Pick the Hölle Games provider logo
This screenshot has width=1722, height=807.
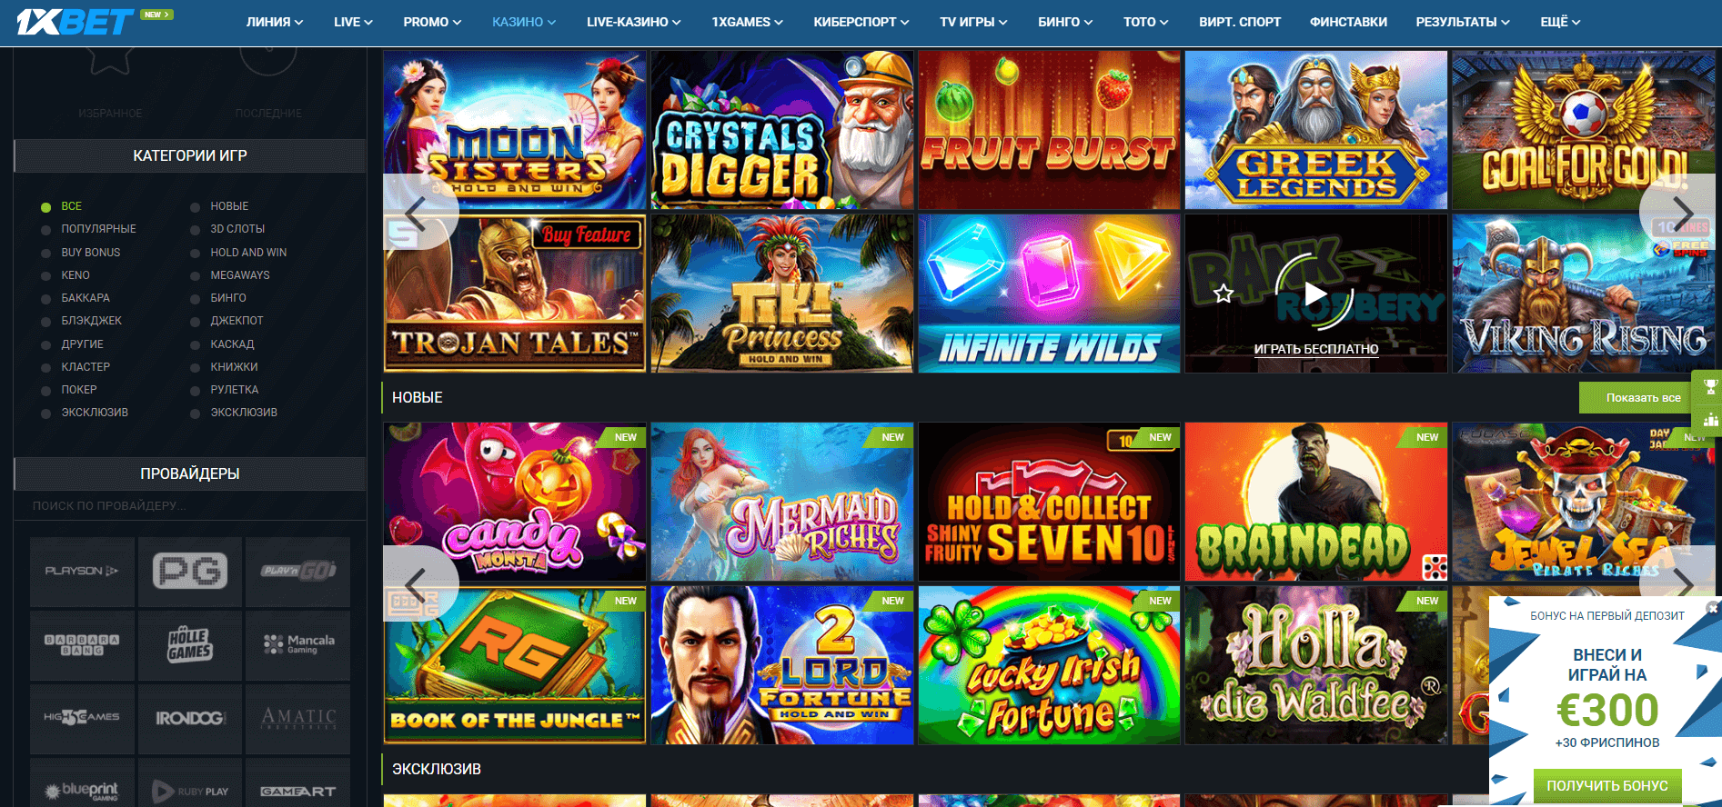point(190,644)
